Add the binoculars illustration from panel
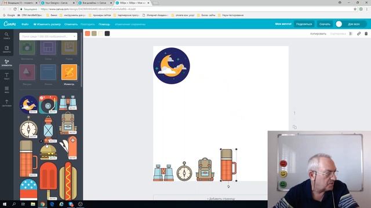The height and width of the screenshot is (208, 371). click(x=68, y=103)
